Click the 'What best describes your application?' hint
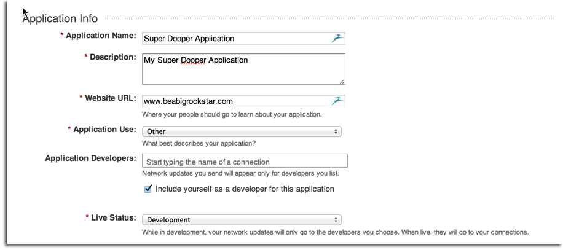The height and width of the screenshot is (250, 563). click(x=199, y=143)
